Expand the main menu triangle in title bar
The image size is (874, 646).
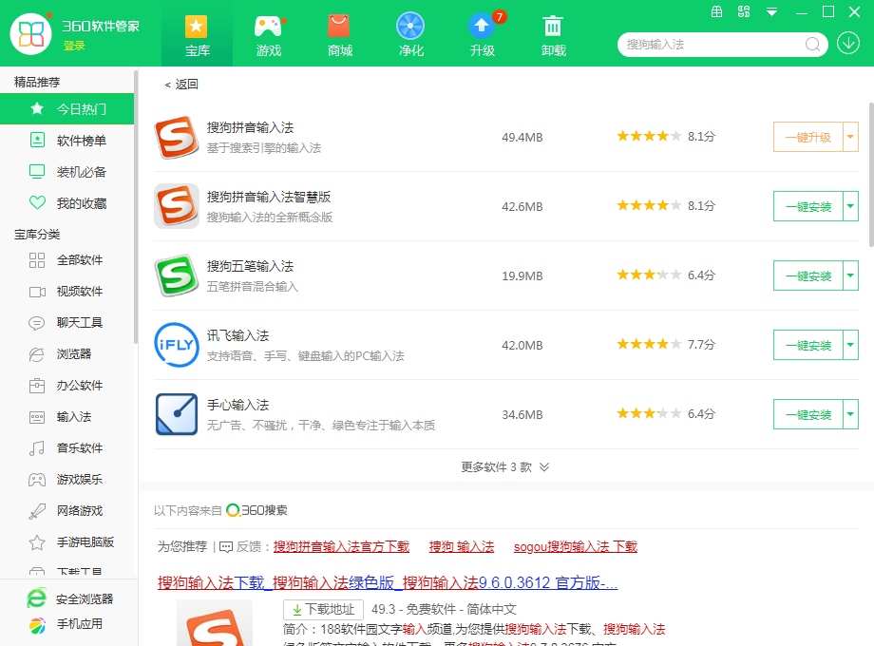[771, 11]
